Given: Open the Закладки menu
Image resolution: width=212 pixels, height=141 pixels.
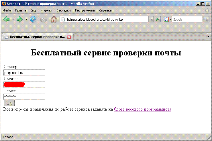Looking at the screenshot, I should 63,10.
